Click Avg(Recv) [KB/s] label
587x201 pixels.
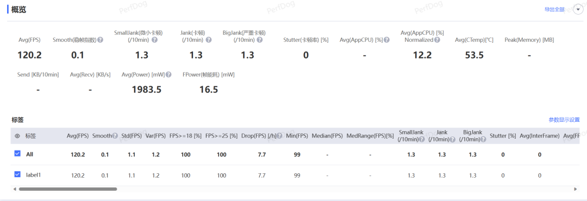coord(90,75)
